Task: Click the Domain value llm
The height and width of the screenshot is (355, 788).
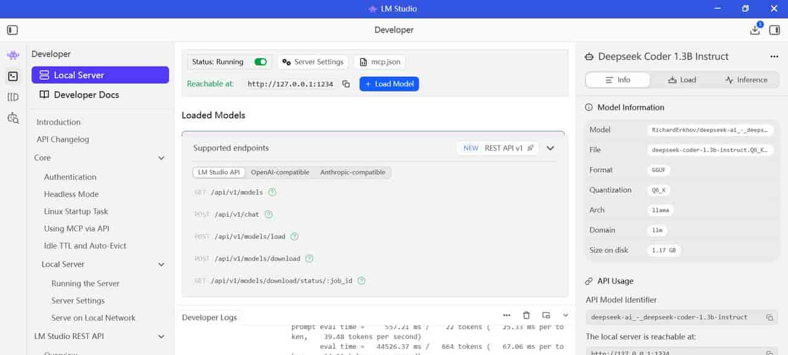Action: [657, 230]
